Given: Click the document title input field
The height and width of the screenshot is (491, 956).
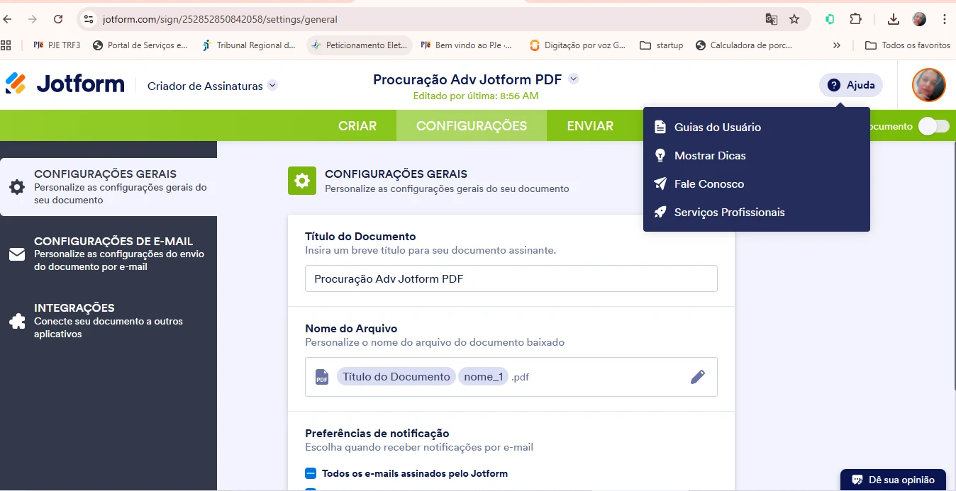Looking at the screenshot, I should 511,278.
